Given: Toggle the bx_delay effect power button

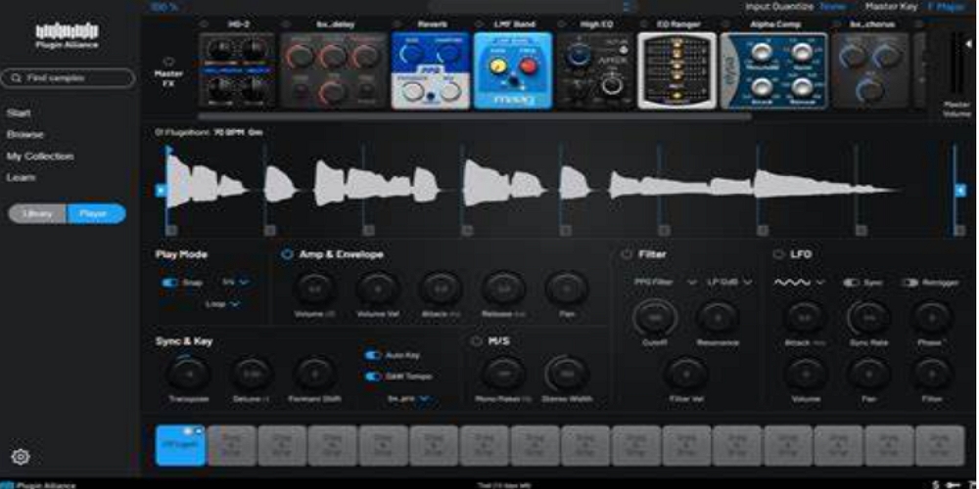Looking at the screenshot, I should tap(285, 24).
